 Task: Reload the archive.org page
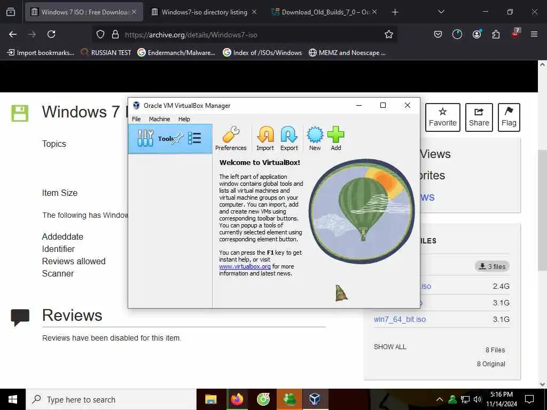51,34
